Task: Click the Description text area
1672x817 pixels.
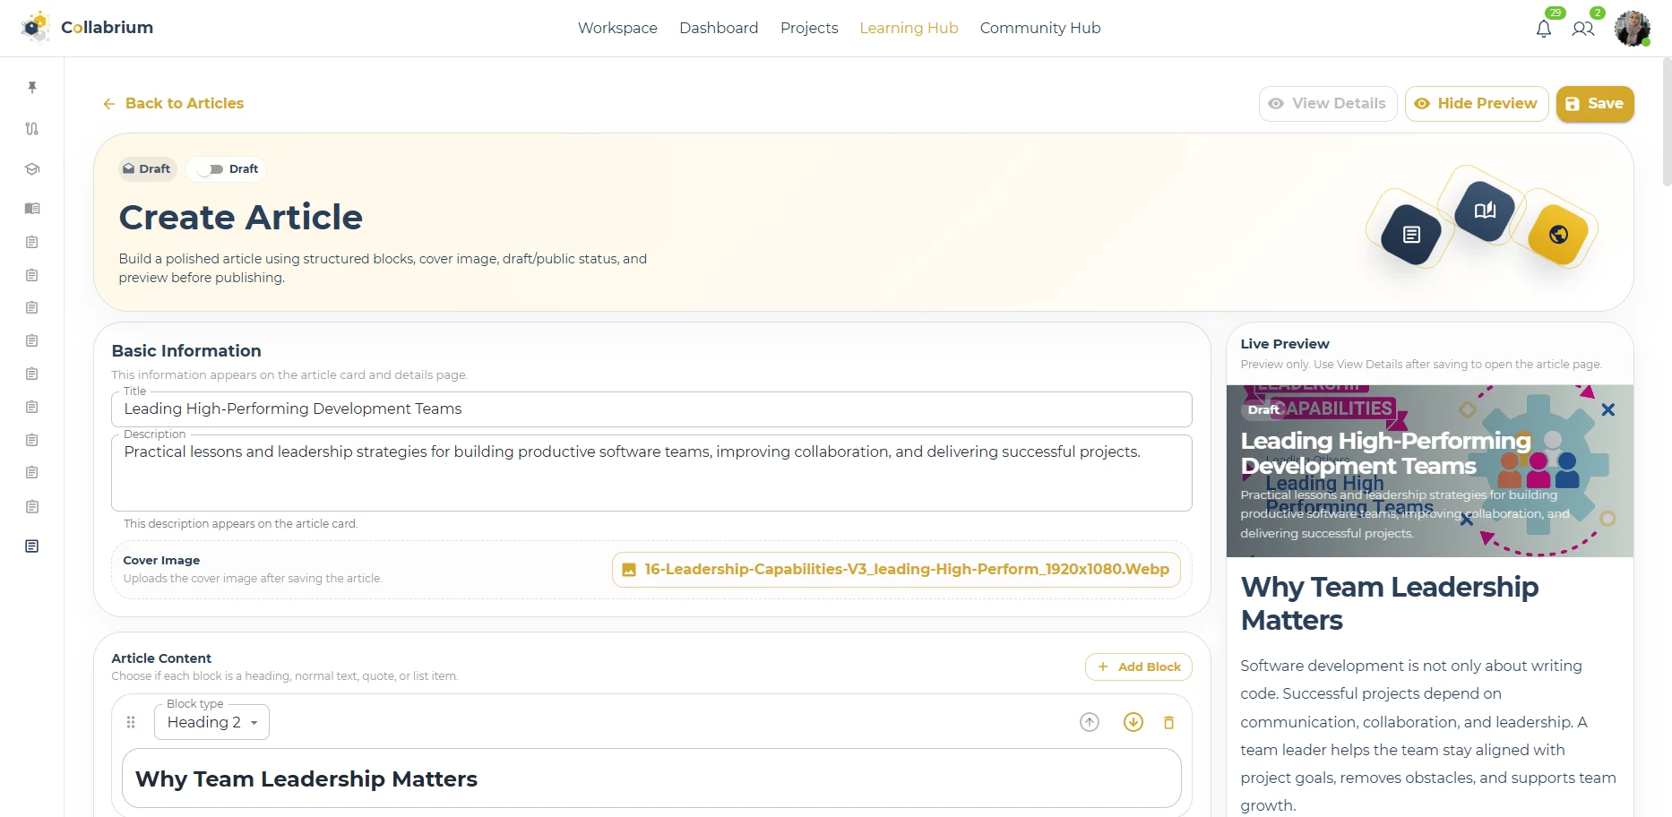Action: (x=651, y=473)
